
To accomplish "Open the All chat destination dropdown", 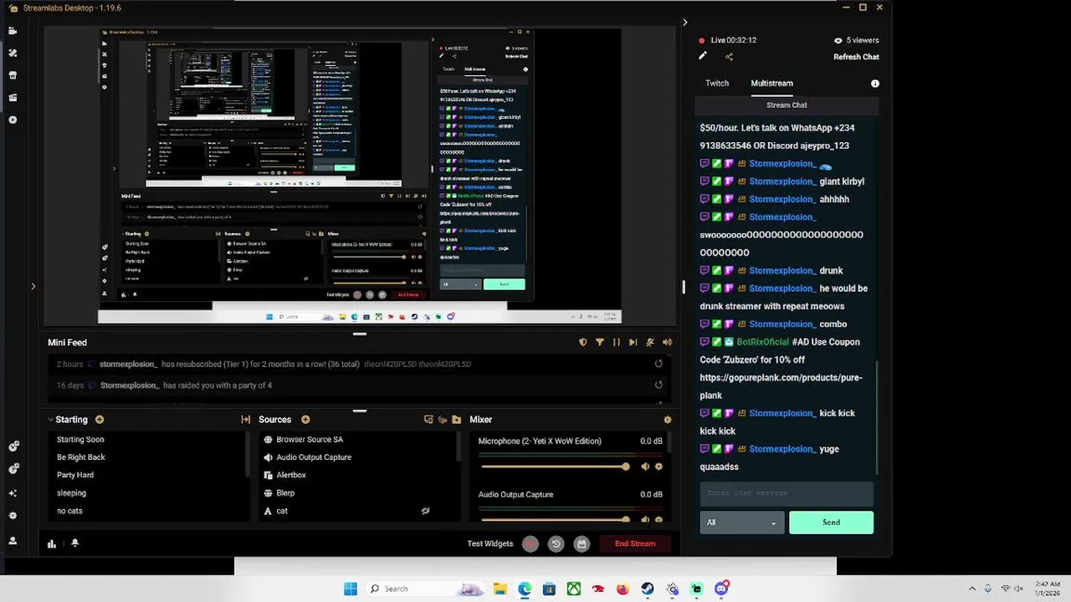I will pos(742,523).
